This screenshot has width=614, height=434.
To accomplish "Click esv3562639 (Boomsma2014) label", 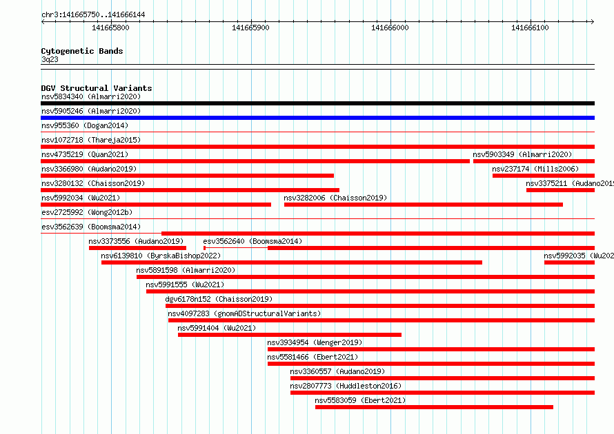I will [91, 227].
